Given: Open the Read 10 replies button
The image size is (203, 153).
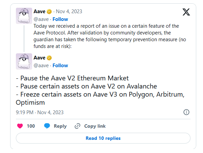Looking at the screenshot, I should [x=103, y=138].
